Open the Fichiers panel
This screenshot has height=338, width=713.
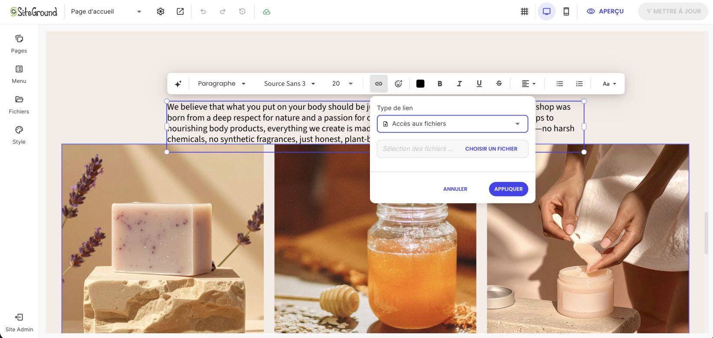pyautogui.click(x=19, y=105)
